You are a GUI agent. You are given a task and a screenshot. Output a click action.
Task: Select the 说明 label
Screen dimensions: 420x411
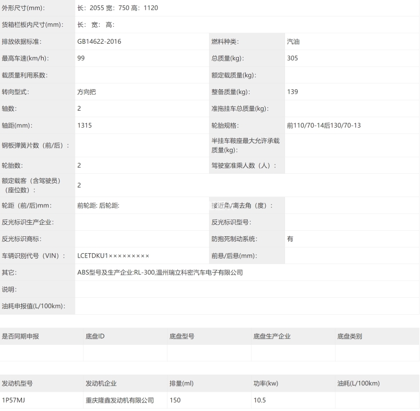coord(9,289)
